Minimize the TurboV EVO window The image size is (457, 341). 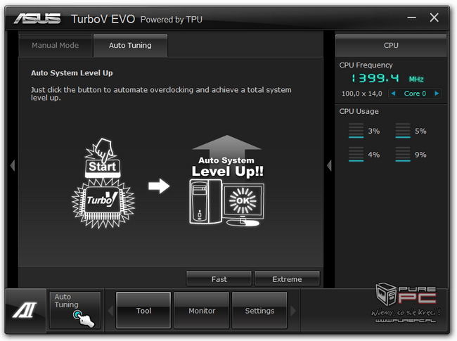pos(411,18)
